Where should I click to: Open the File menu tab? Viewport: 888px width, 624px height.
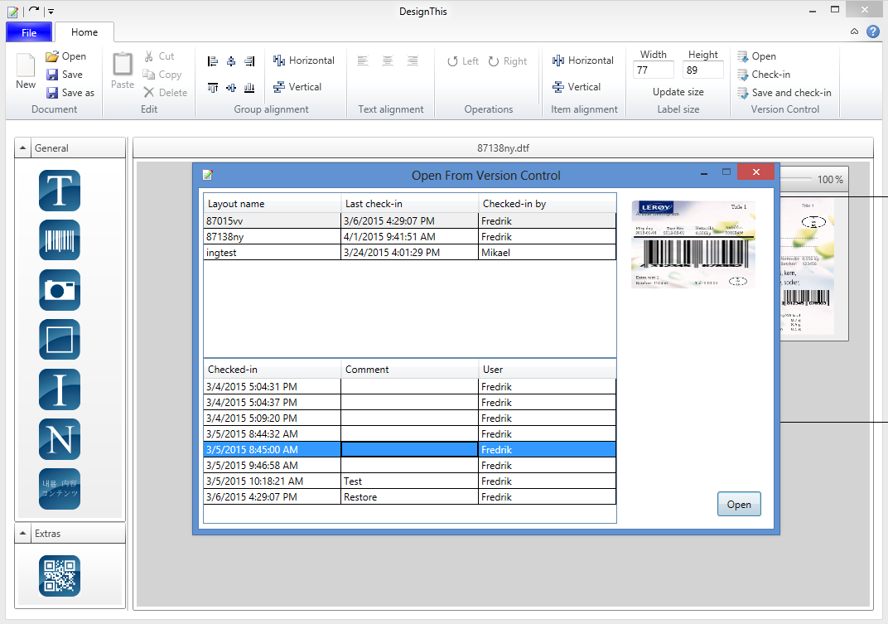coord(29,32)
